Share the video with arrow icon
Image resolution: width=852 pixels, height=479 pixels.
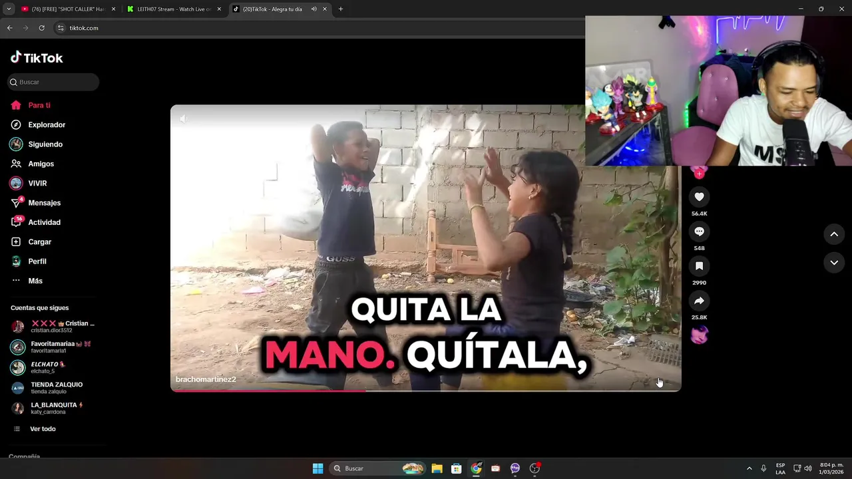click(699, 301)
